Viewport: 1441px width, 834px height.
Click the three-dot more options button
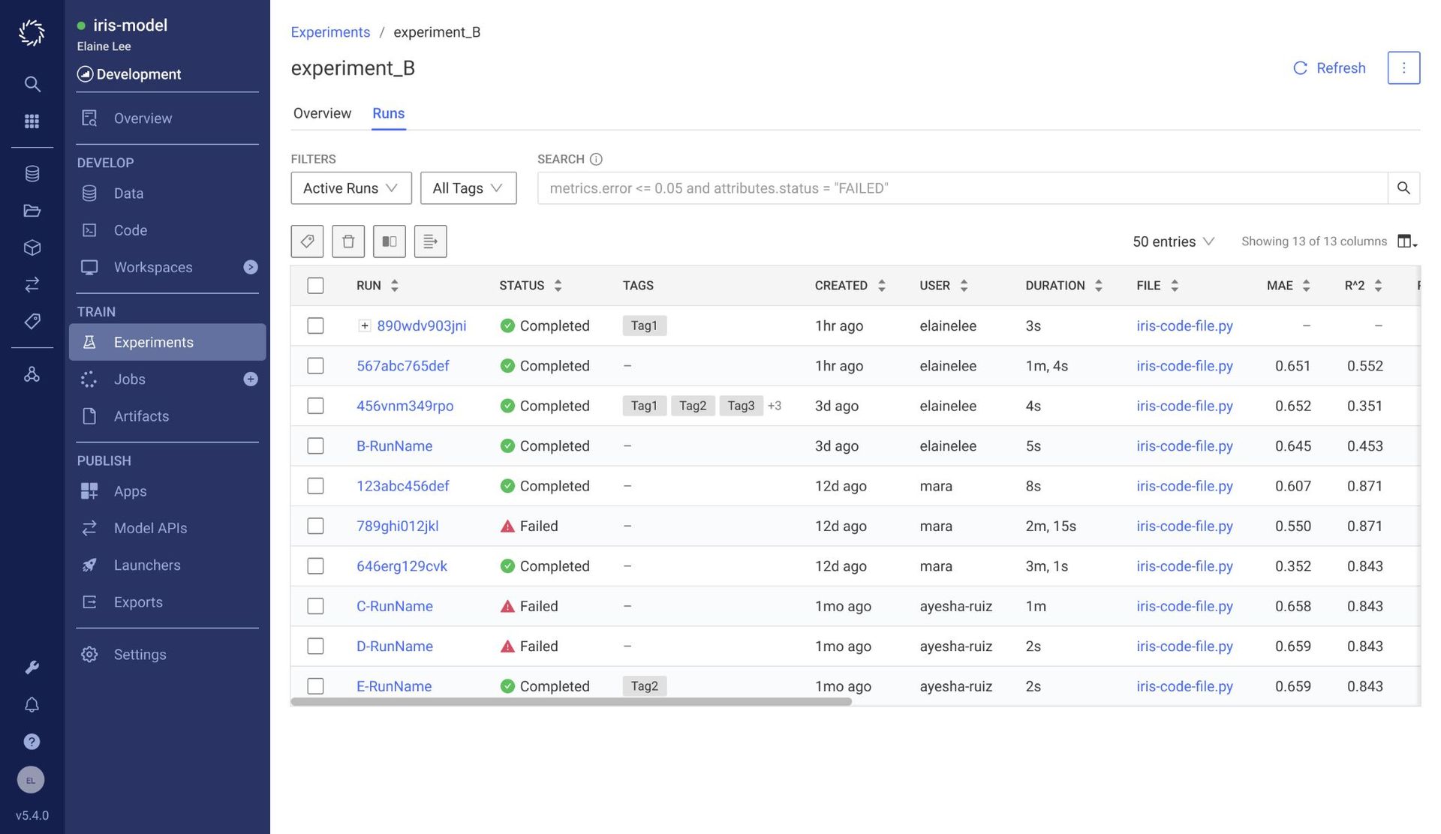coord(1403,68)
